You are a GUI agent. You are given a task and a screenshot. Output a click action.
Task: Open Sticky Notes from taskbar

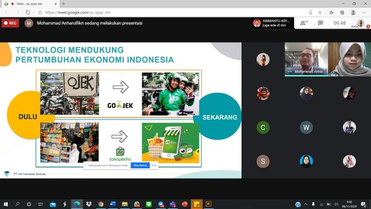(197, 204)
